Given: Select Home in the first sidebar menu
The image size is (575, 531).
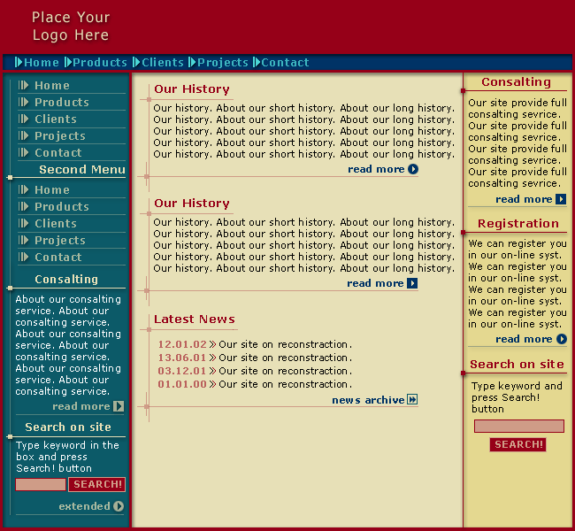Looking at the screenshot, I should click(52, 86).
